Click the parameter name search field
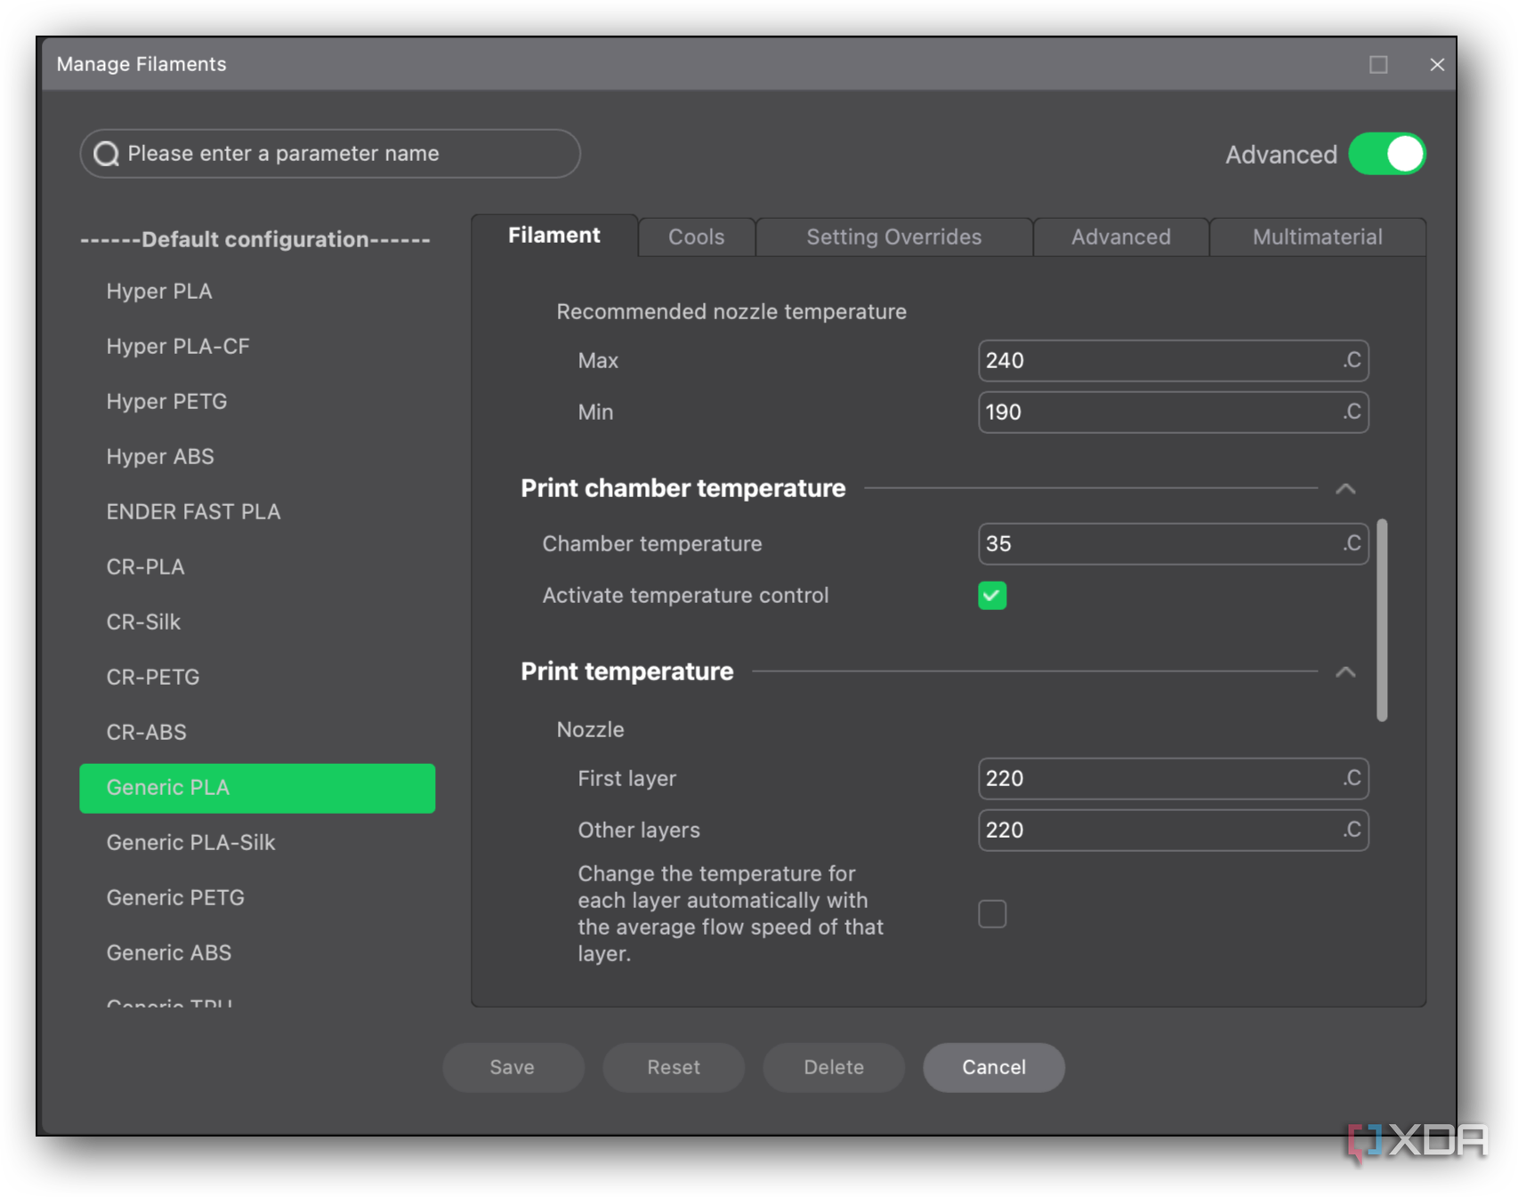Image resolution: width=1518 pixels, height=1197 pixels. coord(330,154)
